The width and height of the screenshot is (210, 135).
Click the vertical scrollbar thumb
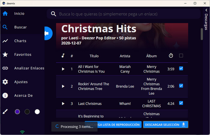(202, 34)
